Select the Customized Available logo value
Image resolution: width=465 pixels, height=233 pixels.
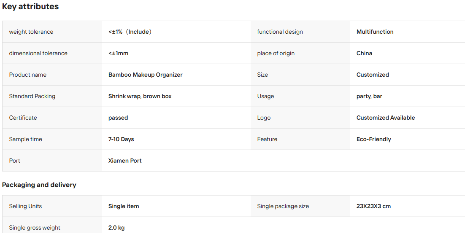(386, 118)
